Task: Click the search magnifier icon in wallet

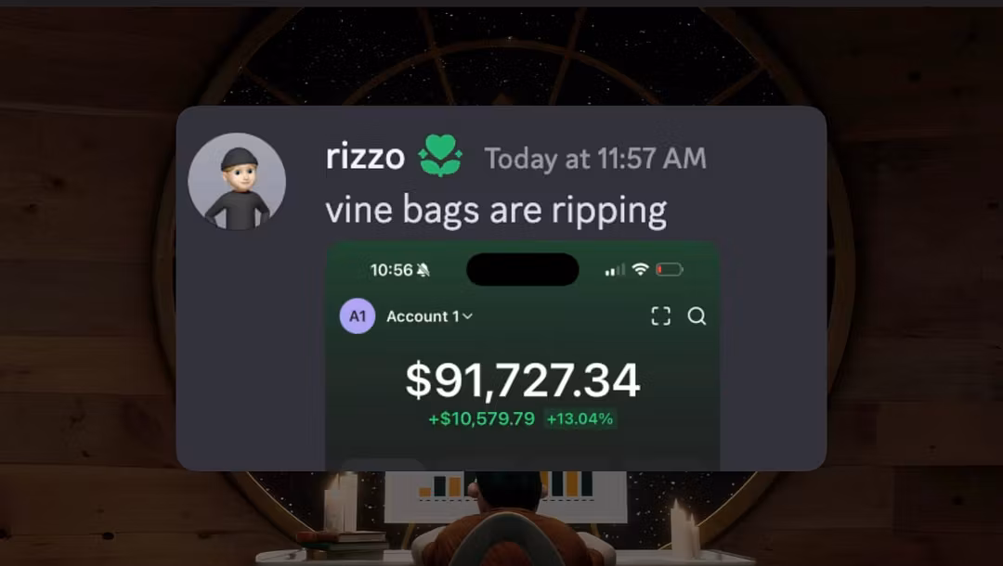Action: click(x=697, y=316)
